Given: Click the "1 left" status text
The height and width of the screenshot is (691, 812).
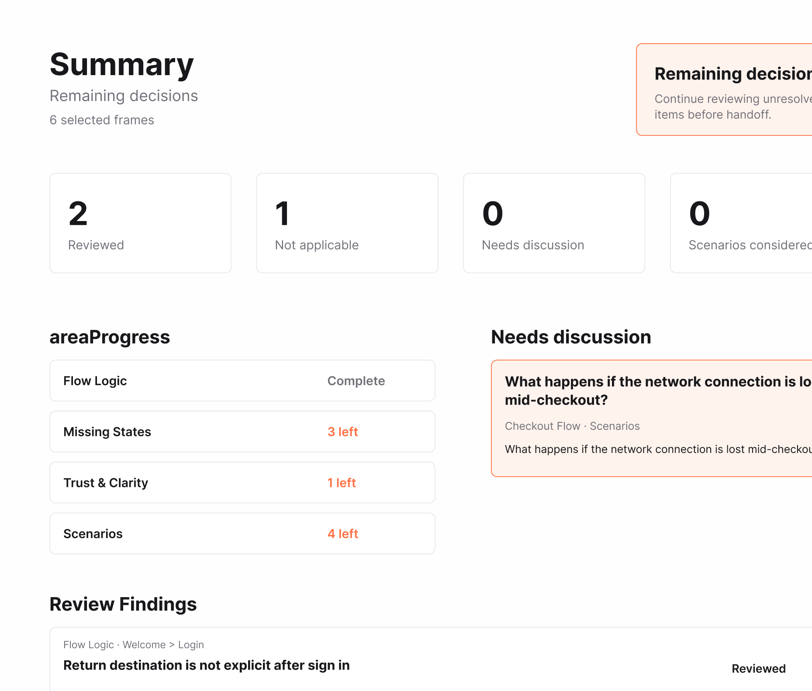Looking at the screenshot, I should click(x=342, y=483).
